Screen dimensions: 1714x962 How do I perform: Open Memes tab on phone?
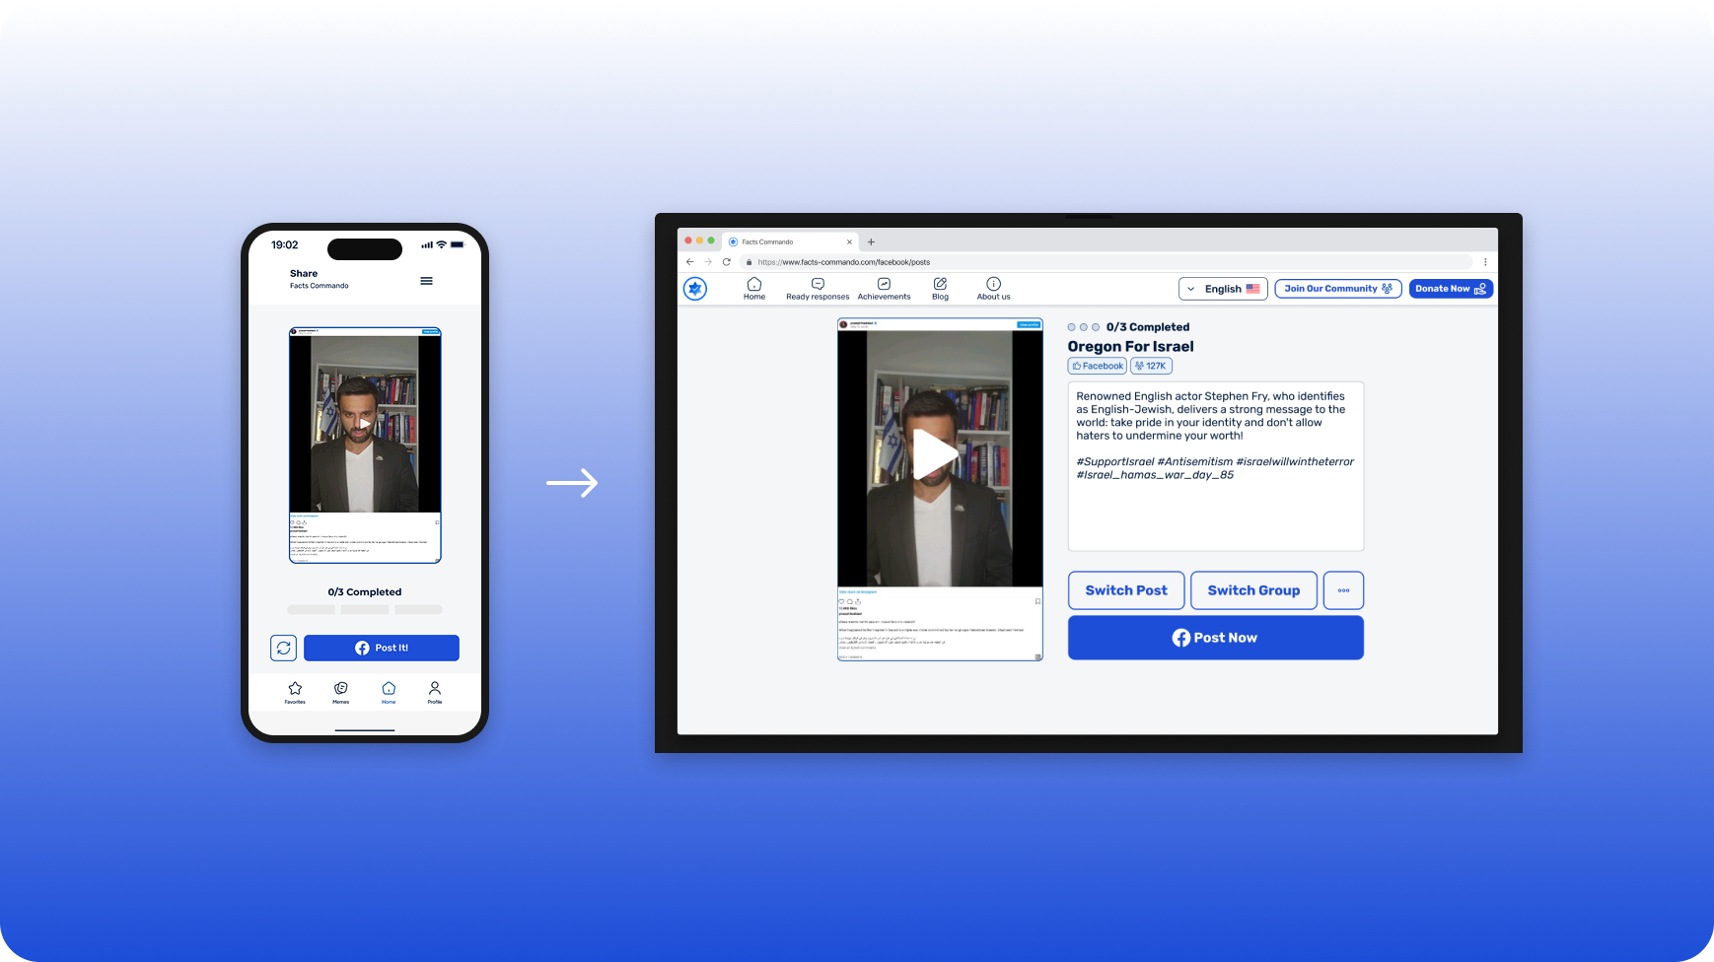point(341,692)
